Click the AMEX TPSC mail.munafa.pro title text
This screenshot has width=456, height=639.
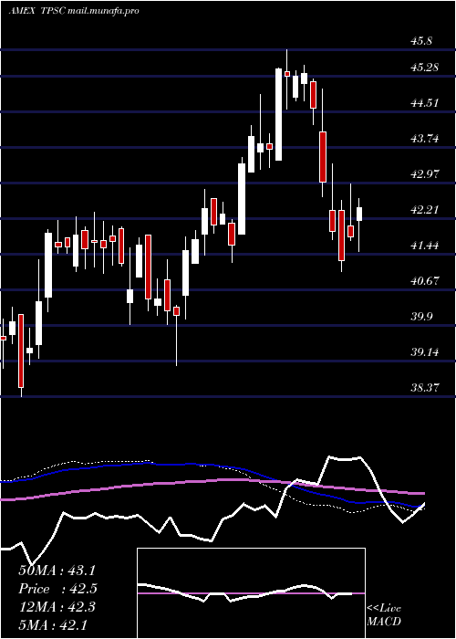click(74, 11)
